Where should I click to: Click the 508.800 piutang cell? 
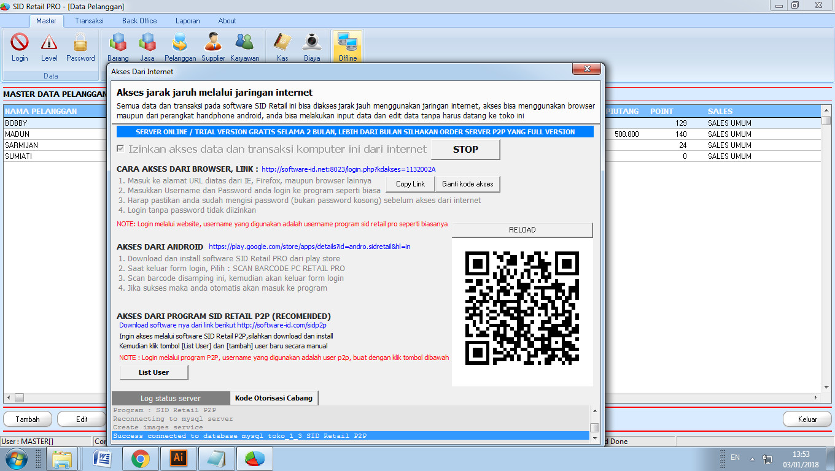pos(626,134)
